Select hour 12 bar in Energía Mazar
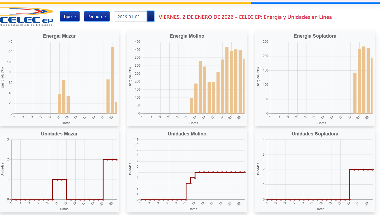Screen dimensions: 380x215 click(x=64, y=97)
